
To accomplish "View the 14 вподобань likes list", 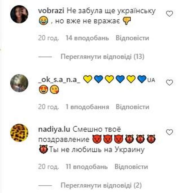I will (x=87, y=38).
